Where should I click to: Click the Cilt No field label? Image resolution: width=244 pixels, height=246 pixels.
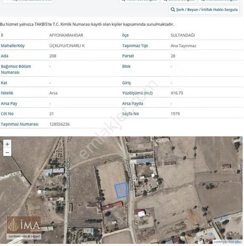pyautogui.click(x=7, y=114)
